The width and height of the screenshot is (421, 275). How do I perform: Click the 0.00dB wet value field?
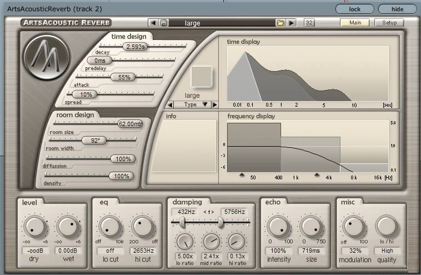(x=68, y=251)
